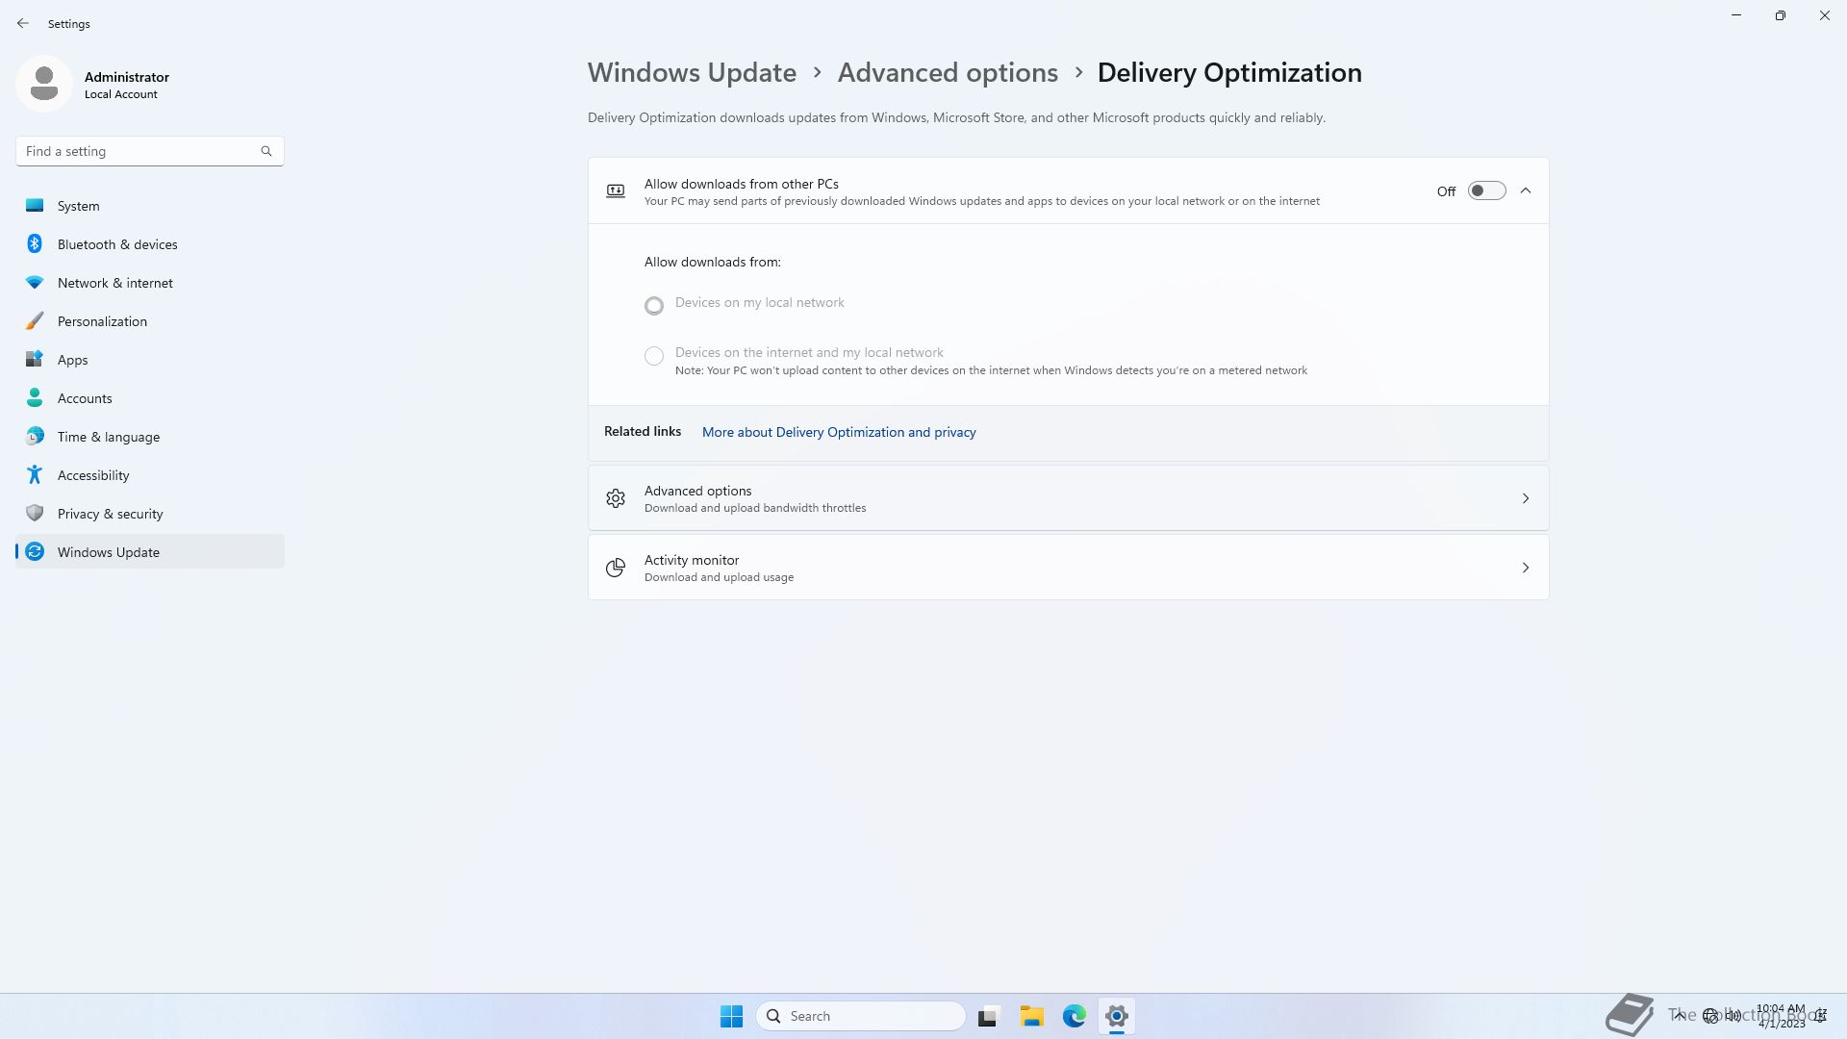Click the Advanced options gear icon

tap(616, 498)
